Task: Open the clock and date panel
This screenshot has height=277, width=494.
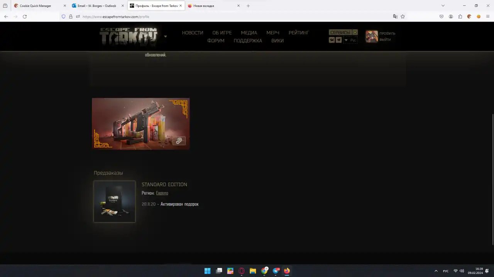Action: [475, 271]
